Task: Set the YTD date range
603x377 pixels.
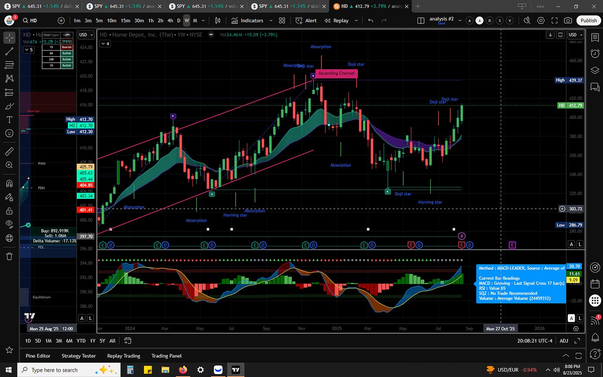Action: coord(81,341)
